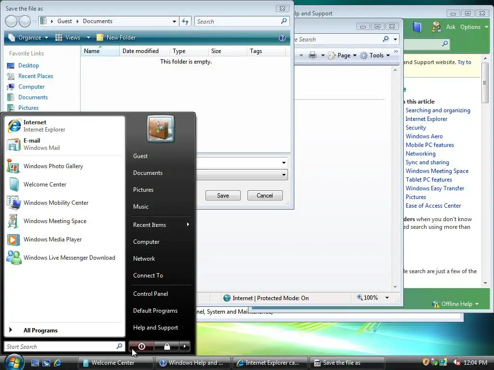Click the search magnifier in Help window
Screen dimensions: 494x370
coord(445,43)
